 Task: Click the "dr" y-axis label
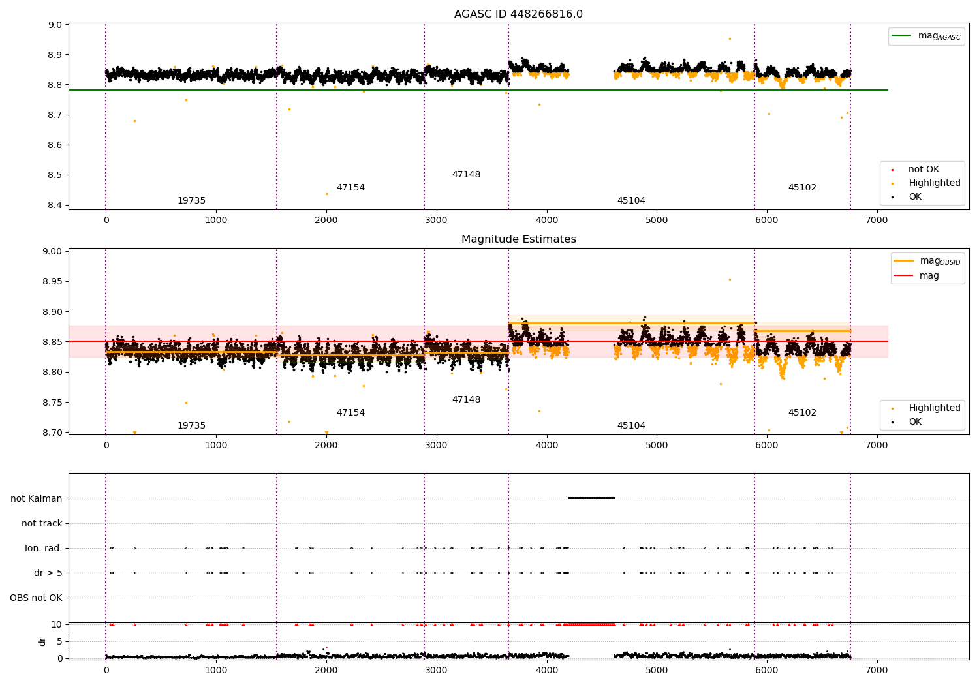click(42, 641)
